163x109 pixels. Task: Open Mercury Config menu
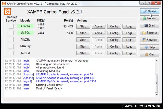coord(114,47)
